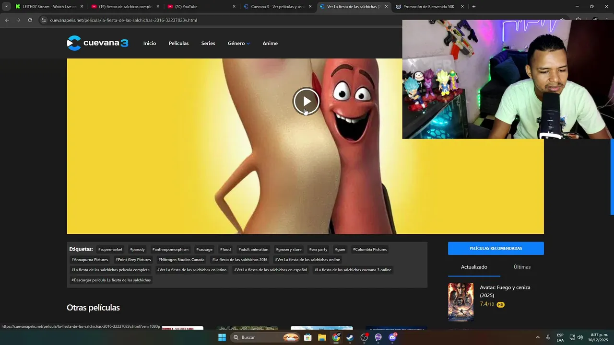Open Microsoft Store from the taskbar
Image resolution: width=614 pixels, height=345 pixels.
308,337
